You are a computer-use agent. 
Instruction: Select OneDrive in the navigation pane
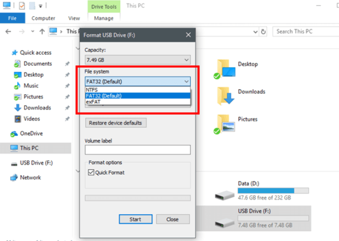click(x=31, y=134)
